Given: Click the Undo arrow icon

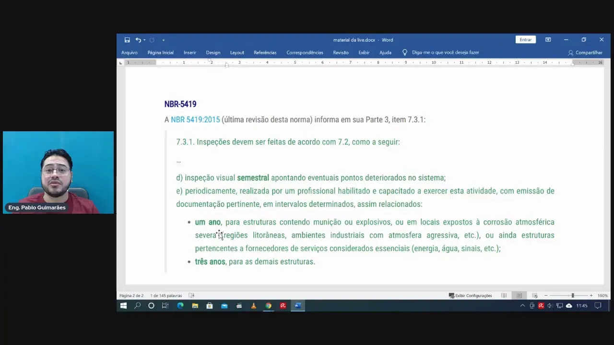Looking at the screenshot, I should (138, 40).
